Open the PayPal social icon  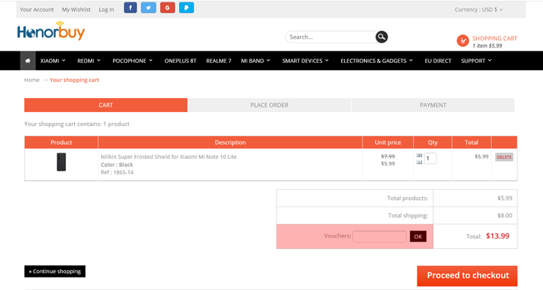(x=186, y=7)
